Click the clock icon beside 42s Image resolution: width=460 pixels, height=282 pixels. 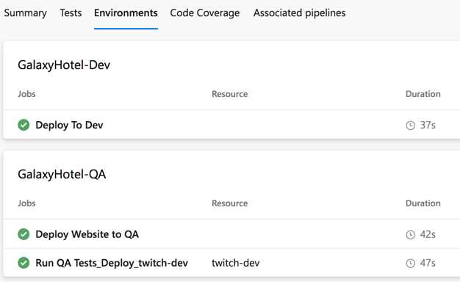pyautogui.click(x=411, y=234)
